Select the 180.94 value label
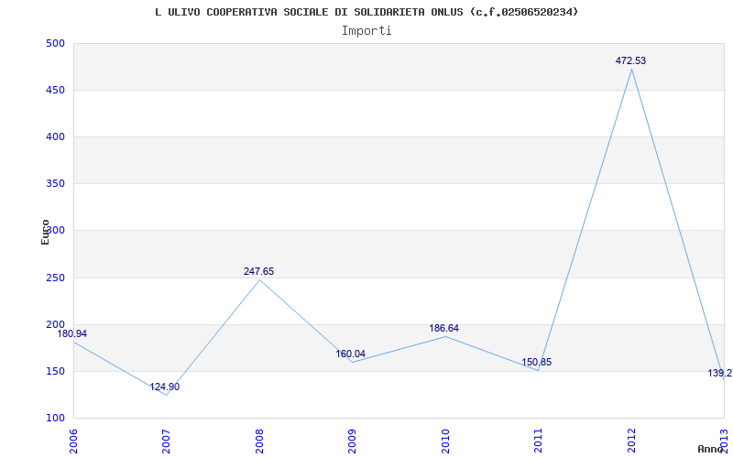733x458 pixels. pyautogui.click(x=72, y=333)
